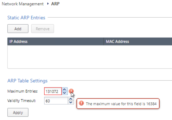Image resolution: width=172 pixels, height=120 pixels.
Task: Click the Static ARP Entries section heading
Action: [x=26, y=18]
